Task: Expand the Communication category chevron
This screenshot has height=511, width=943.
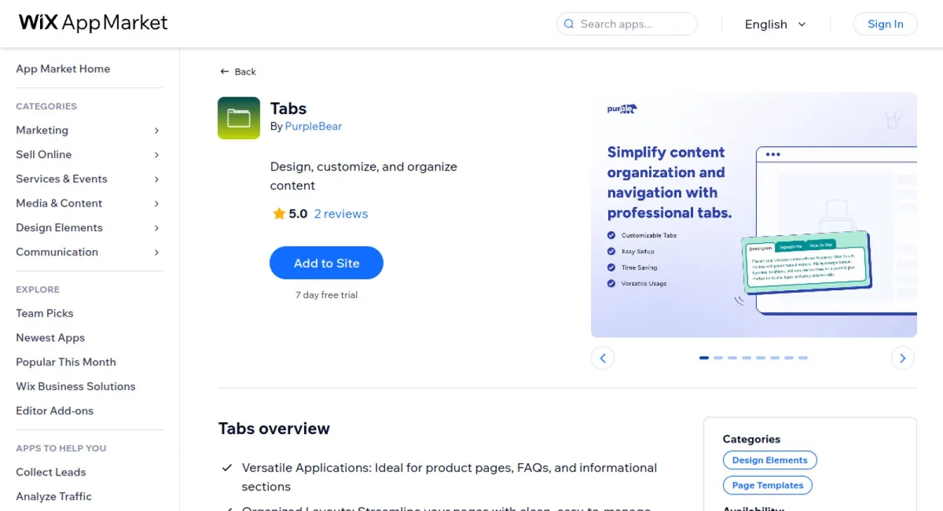Action: tap(156, 252)
